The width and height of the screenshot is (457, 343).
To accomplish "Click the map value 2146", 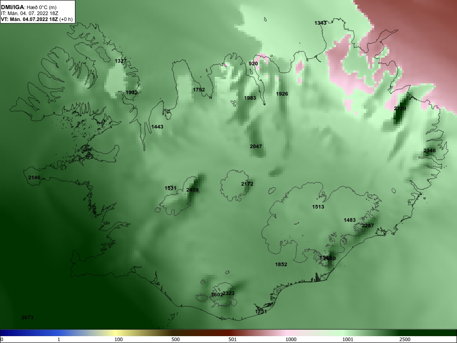I will coord(34,177).
